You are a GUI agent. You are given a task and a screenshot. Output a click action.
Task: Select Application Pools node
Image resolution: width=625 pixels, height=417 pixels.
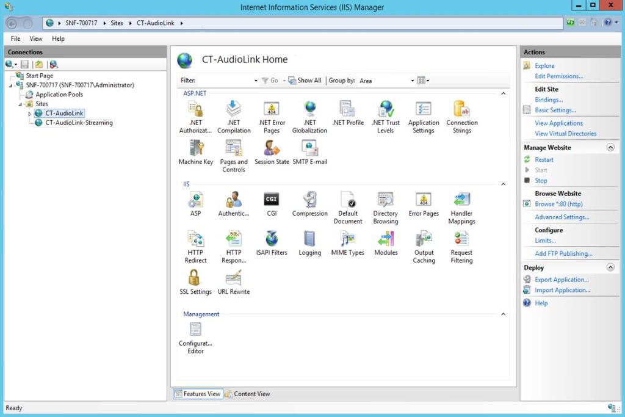(x=59, y=95)
